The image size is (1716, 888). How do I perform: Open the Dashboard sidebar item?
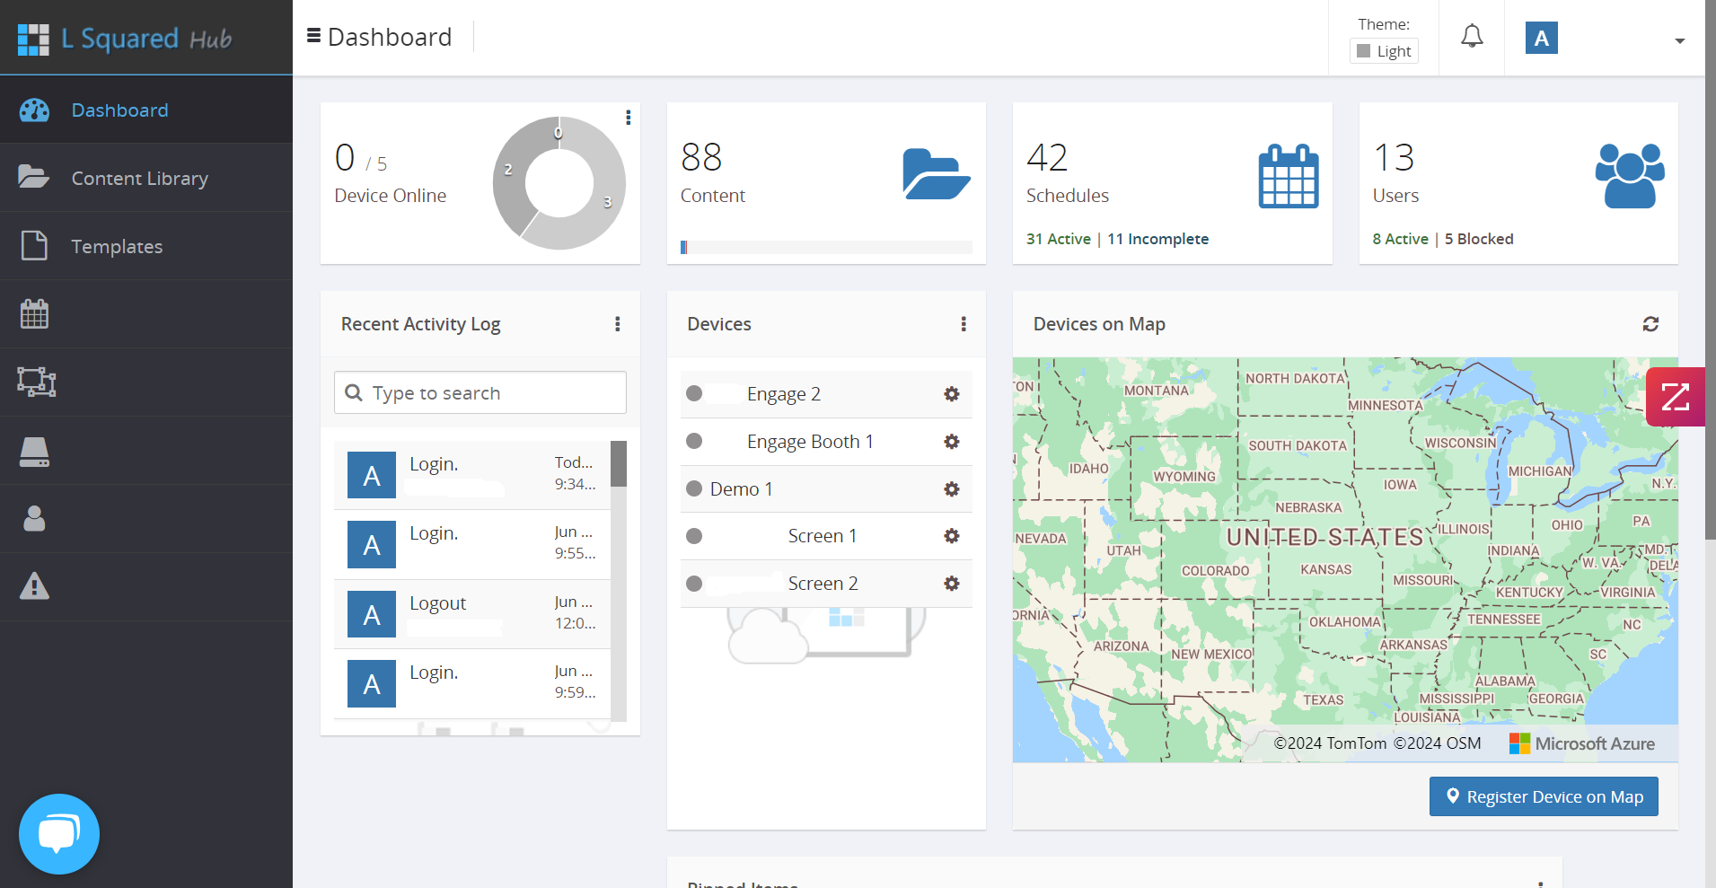[145, 110]
